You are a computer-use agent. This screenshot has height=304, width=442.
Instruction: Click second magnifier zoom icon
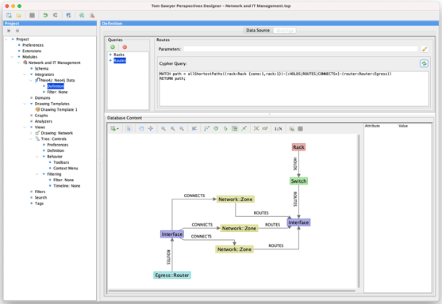pyautogui.click(x=172, y=128)
